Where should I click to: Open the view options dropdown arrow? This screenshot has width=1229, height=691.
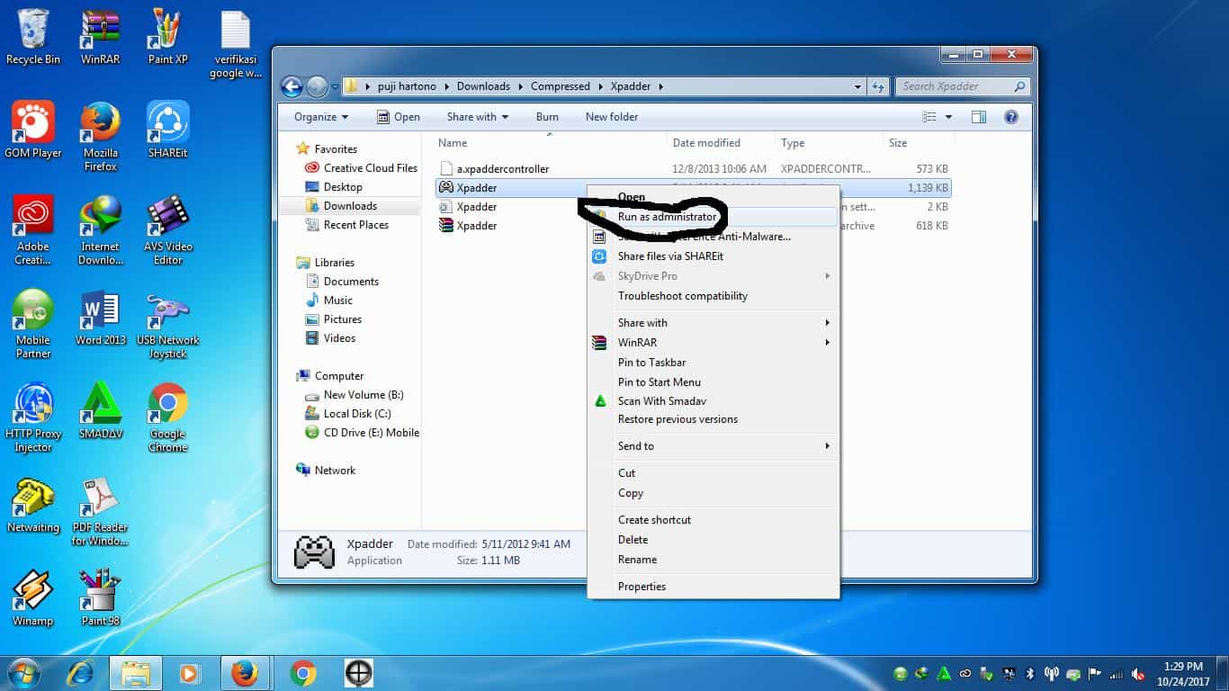click(x=948, y=117)
